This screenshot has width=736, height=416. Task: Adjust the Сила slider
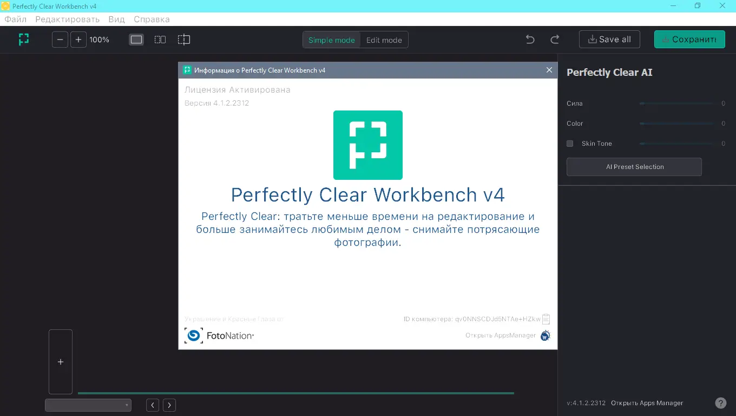tap(676, 103)
